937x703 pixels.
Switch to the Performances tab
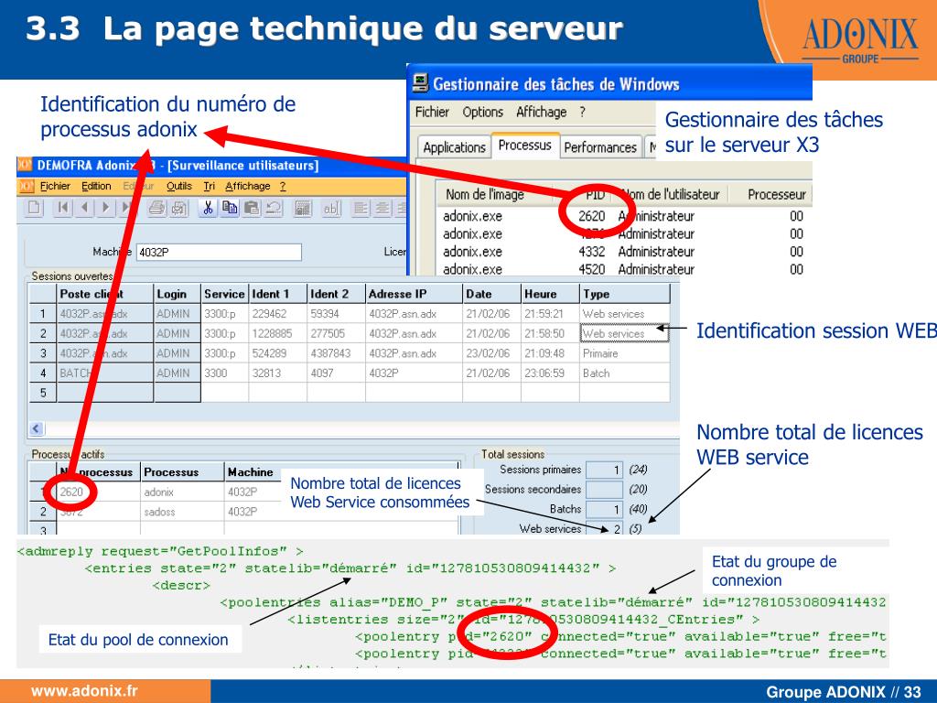coord(600,147)
